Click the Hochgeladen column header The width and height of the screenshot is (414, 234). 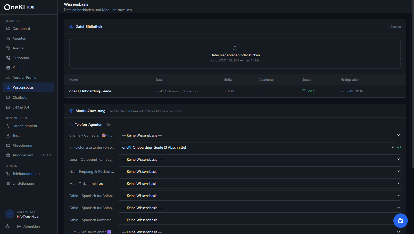(350, 80)
